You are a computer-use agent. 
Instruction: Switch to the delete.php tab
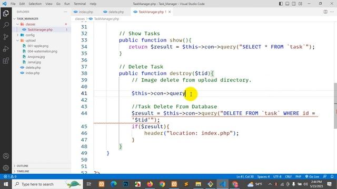[114, 12]
